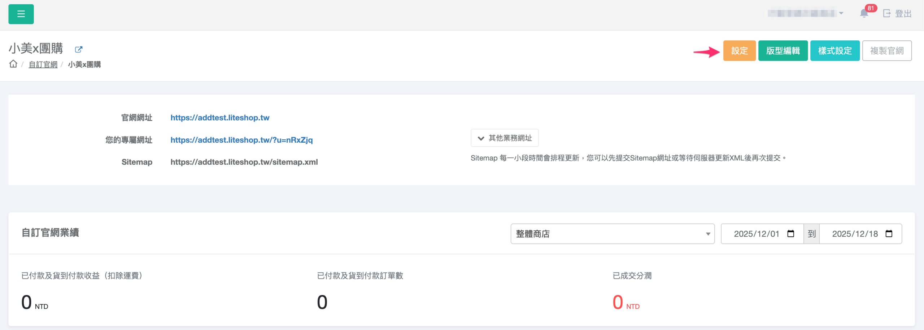Image resolution: width=924 pixels, height=330 pixels.
Task: Click the start date field 2025/12/01
Action: [x=756, y=234]
